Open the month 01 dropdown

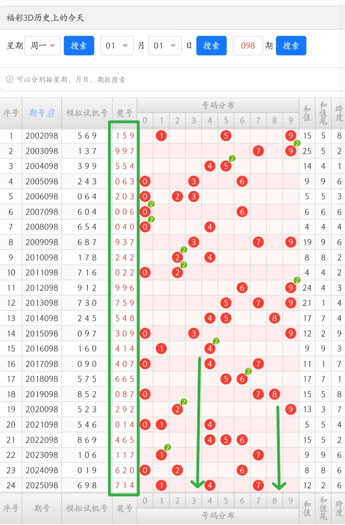[117, 46]
